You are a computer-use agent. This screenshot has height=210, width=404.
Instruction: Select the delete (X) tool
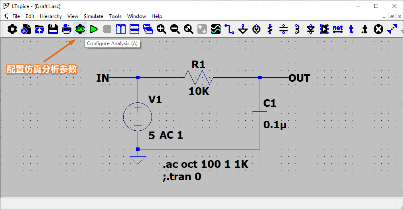(x=378, y=29)
